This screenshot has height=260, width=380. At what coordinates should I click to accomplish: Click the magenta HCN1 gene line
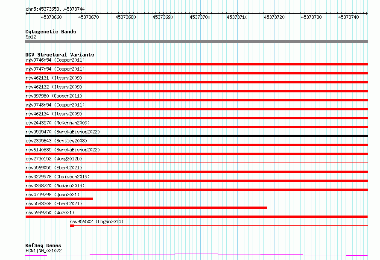196,254
